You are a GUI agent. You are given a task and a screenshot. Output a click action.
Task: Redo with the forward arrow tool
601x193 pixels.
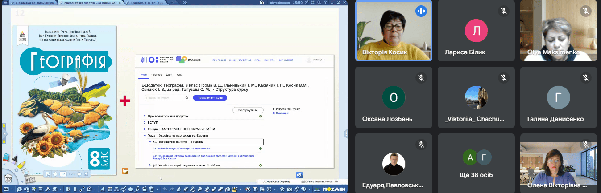(172, 189)
